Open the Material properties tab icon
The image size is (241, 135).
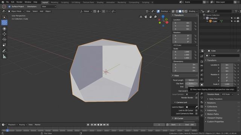click(202, 102)
